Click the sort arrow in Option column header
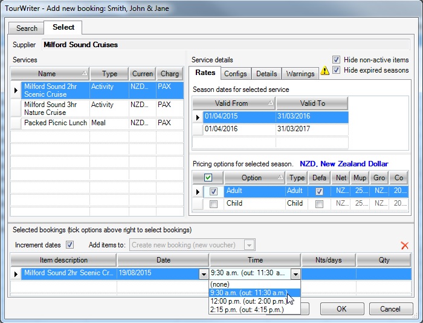This screenshot has width=423, height=323. pyautogui.click(x=280, y=178)
